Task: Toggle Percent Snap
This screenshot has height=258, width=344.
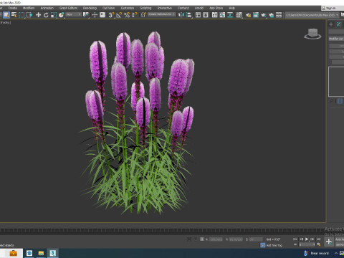Action: tap(127, 15)
